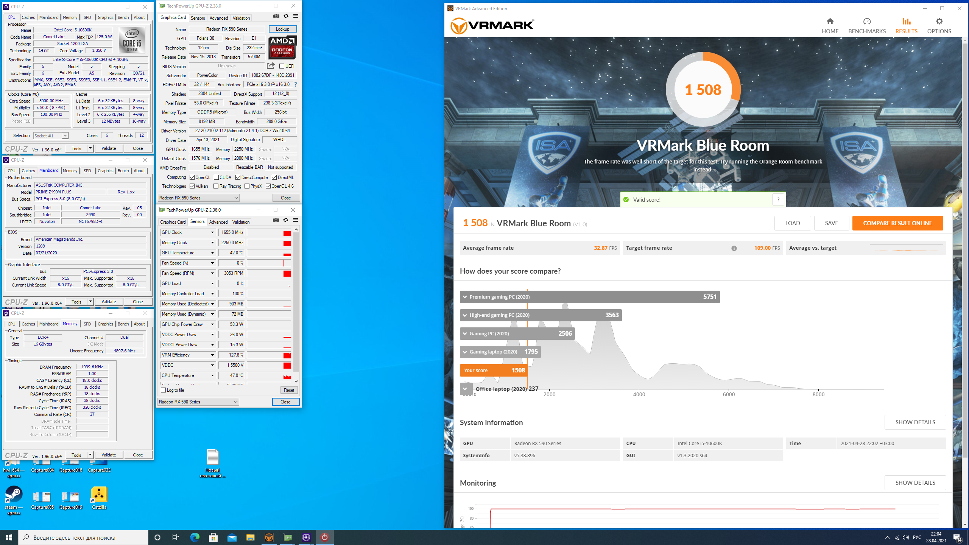Open hamburger menu in GPU-Z Graphics Card window
This screenshot has width=969, height=545.
point(296,16)
